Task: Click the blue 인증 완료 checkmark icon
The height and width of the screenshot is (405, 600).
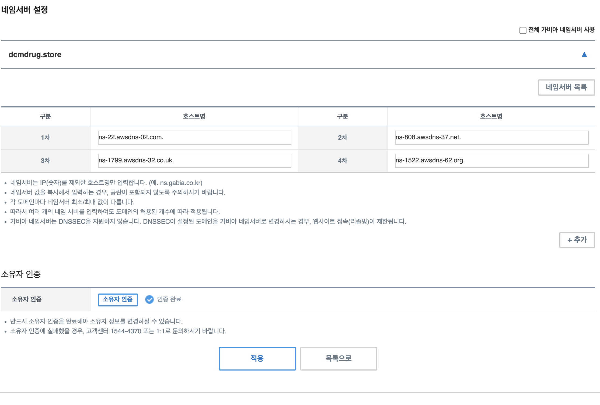Action: 149,299
